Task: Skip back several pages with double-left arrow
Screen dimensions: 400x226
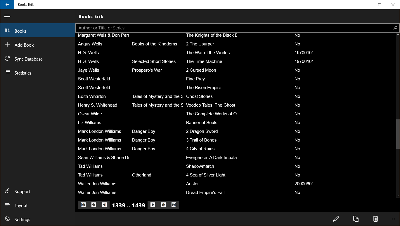Action: [94, 205]
